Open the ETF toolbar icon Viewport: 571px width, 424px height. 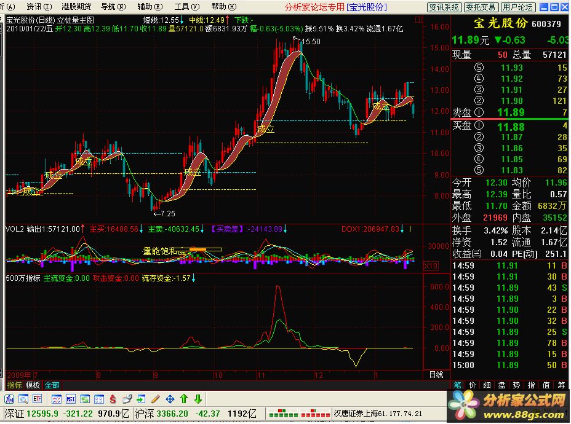[x=37, y=399]
